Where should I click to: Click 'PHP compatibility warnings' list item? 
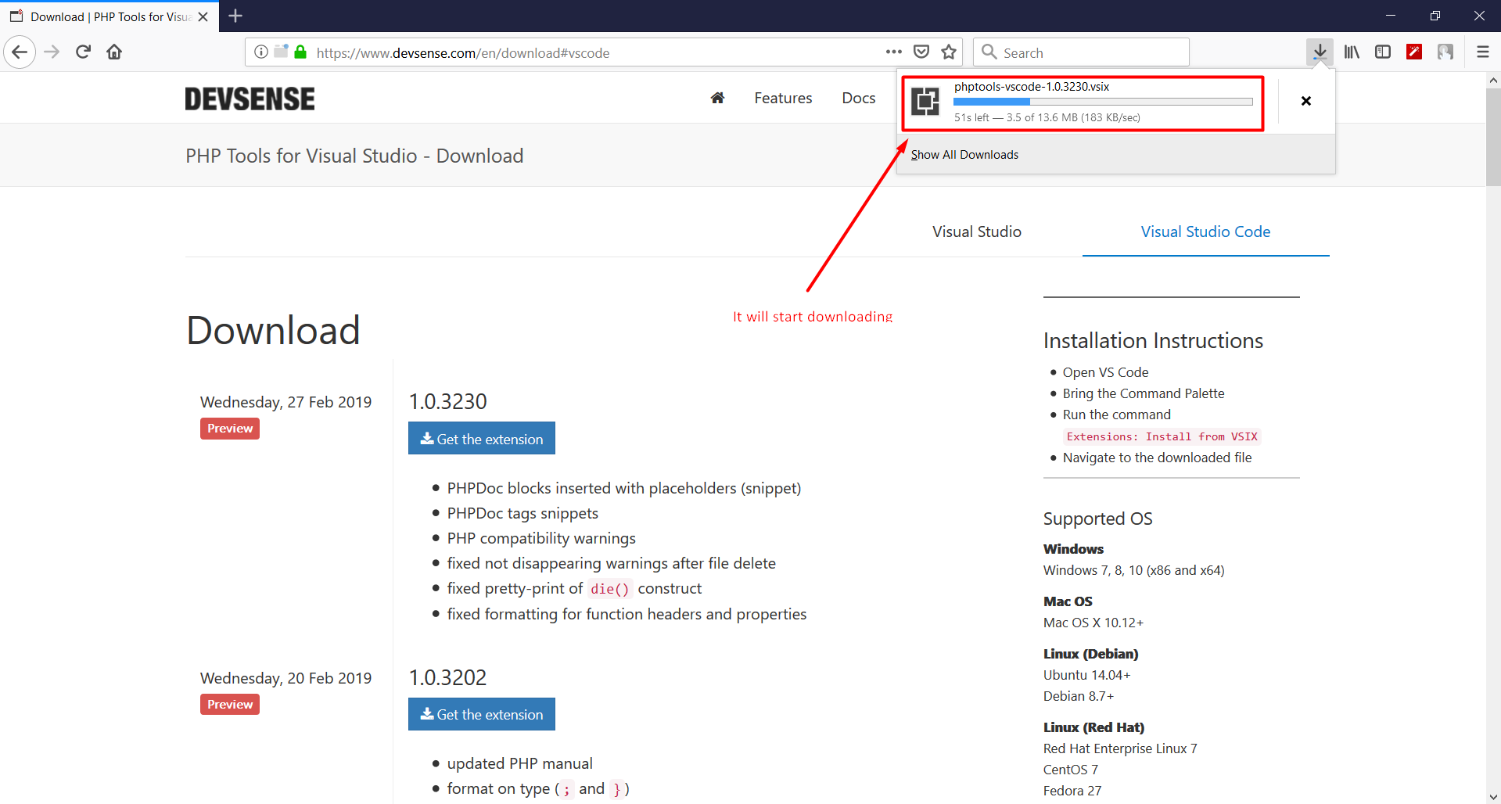[541, 538]
